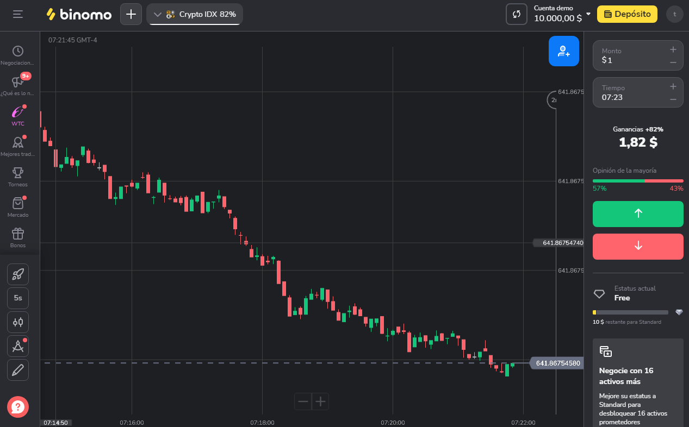Select the pencil drawing tool

tap(18, 370)
